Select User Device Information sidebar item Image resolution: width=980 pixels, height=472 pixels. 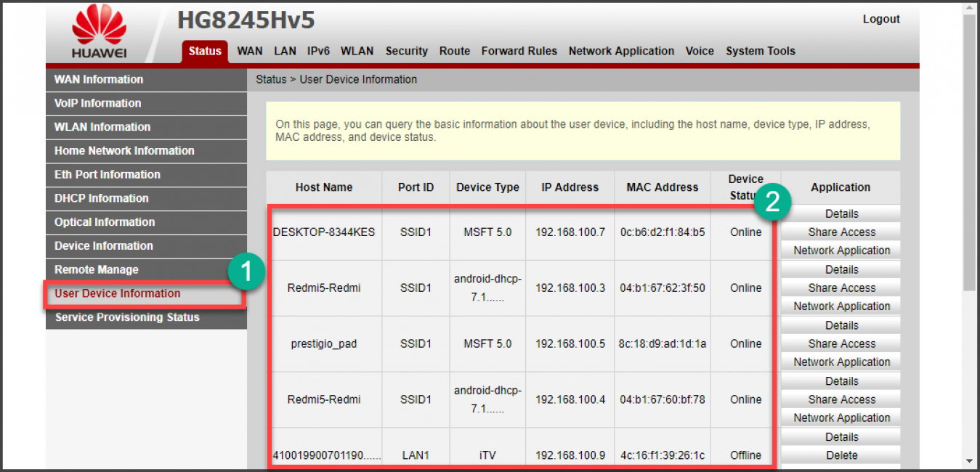pyautogui.click(x=146, y=294)
